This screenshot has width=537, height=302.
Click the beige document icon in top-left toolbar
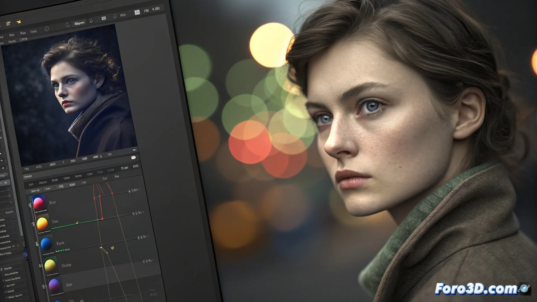click(8, 23)
